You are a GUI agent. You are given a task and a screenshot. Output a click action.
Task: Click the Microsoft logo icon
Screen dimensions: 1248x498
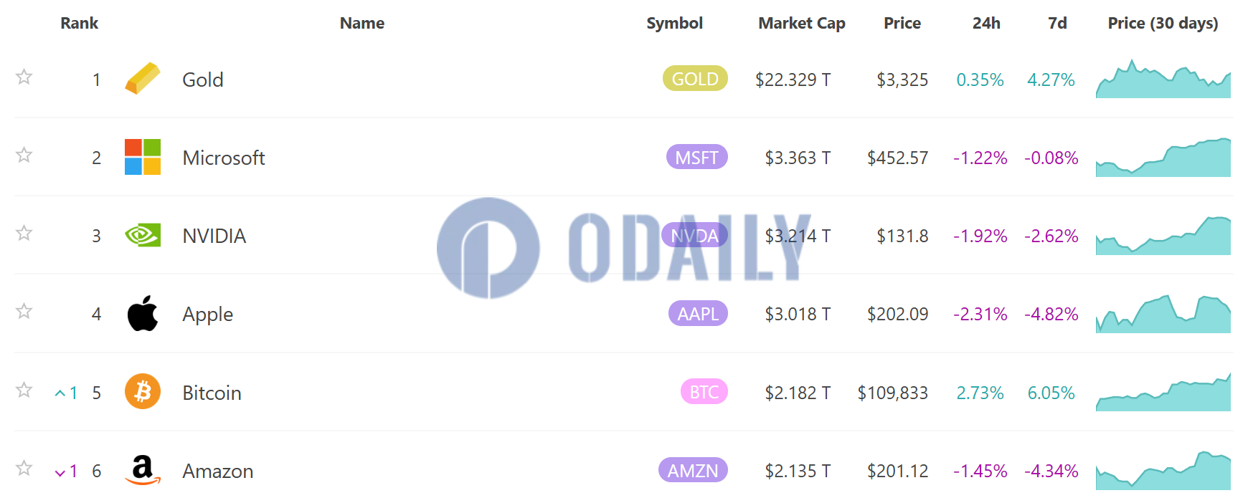pos(142,157)
